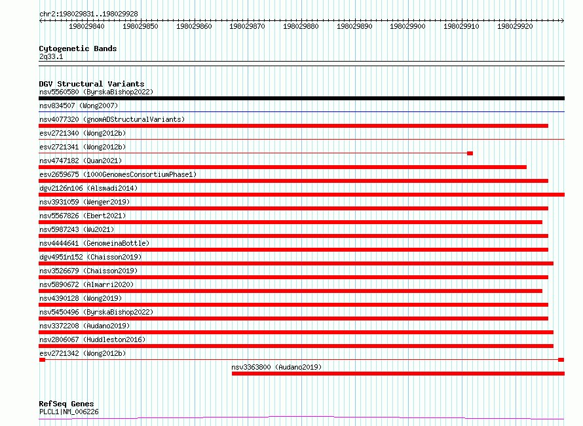
Task: Open esv2659675 (1000GenomesConsortiumPhase1) label
Action: (118, 174)
